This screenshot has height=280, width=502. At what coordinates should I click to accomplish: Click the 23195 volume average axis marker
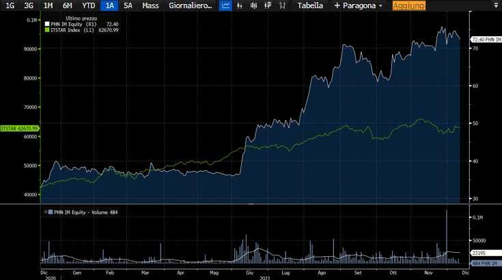(486, 253)
